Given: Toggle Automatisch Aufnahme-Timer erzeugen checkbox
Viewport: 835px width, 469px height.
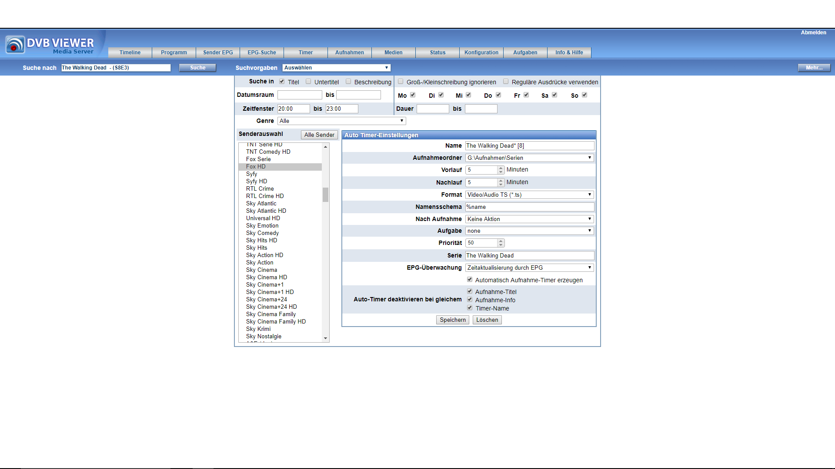Looking at the screenshot, I should pos(470,280).
